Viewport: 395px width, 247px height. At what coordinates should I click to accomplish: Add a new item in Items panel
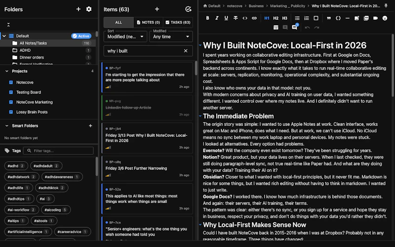(157, 9)
